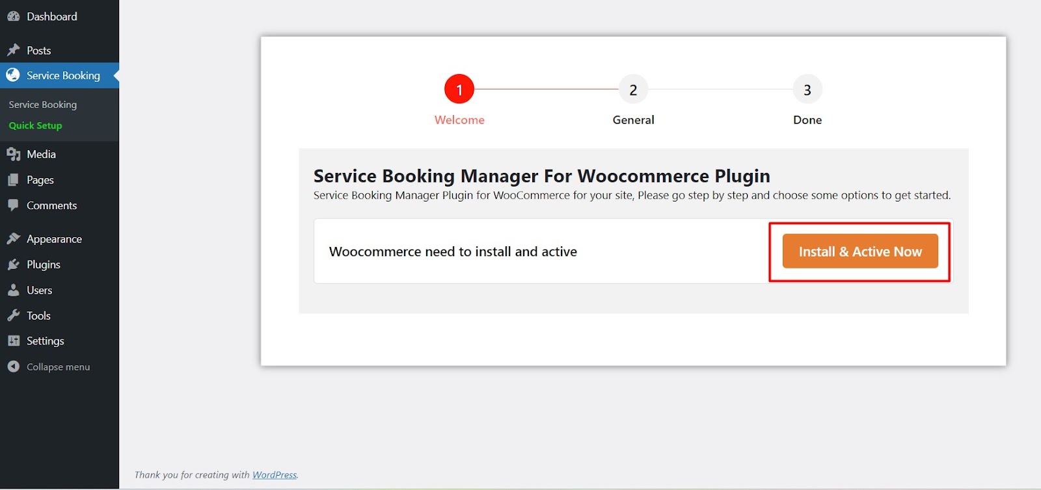Image resolution: width=1041 pixels, height=490 pixels.
Task: Click the Appearance paintbrush icon
Action: [x=13, y=239]
